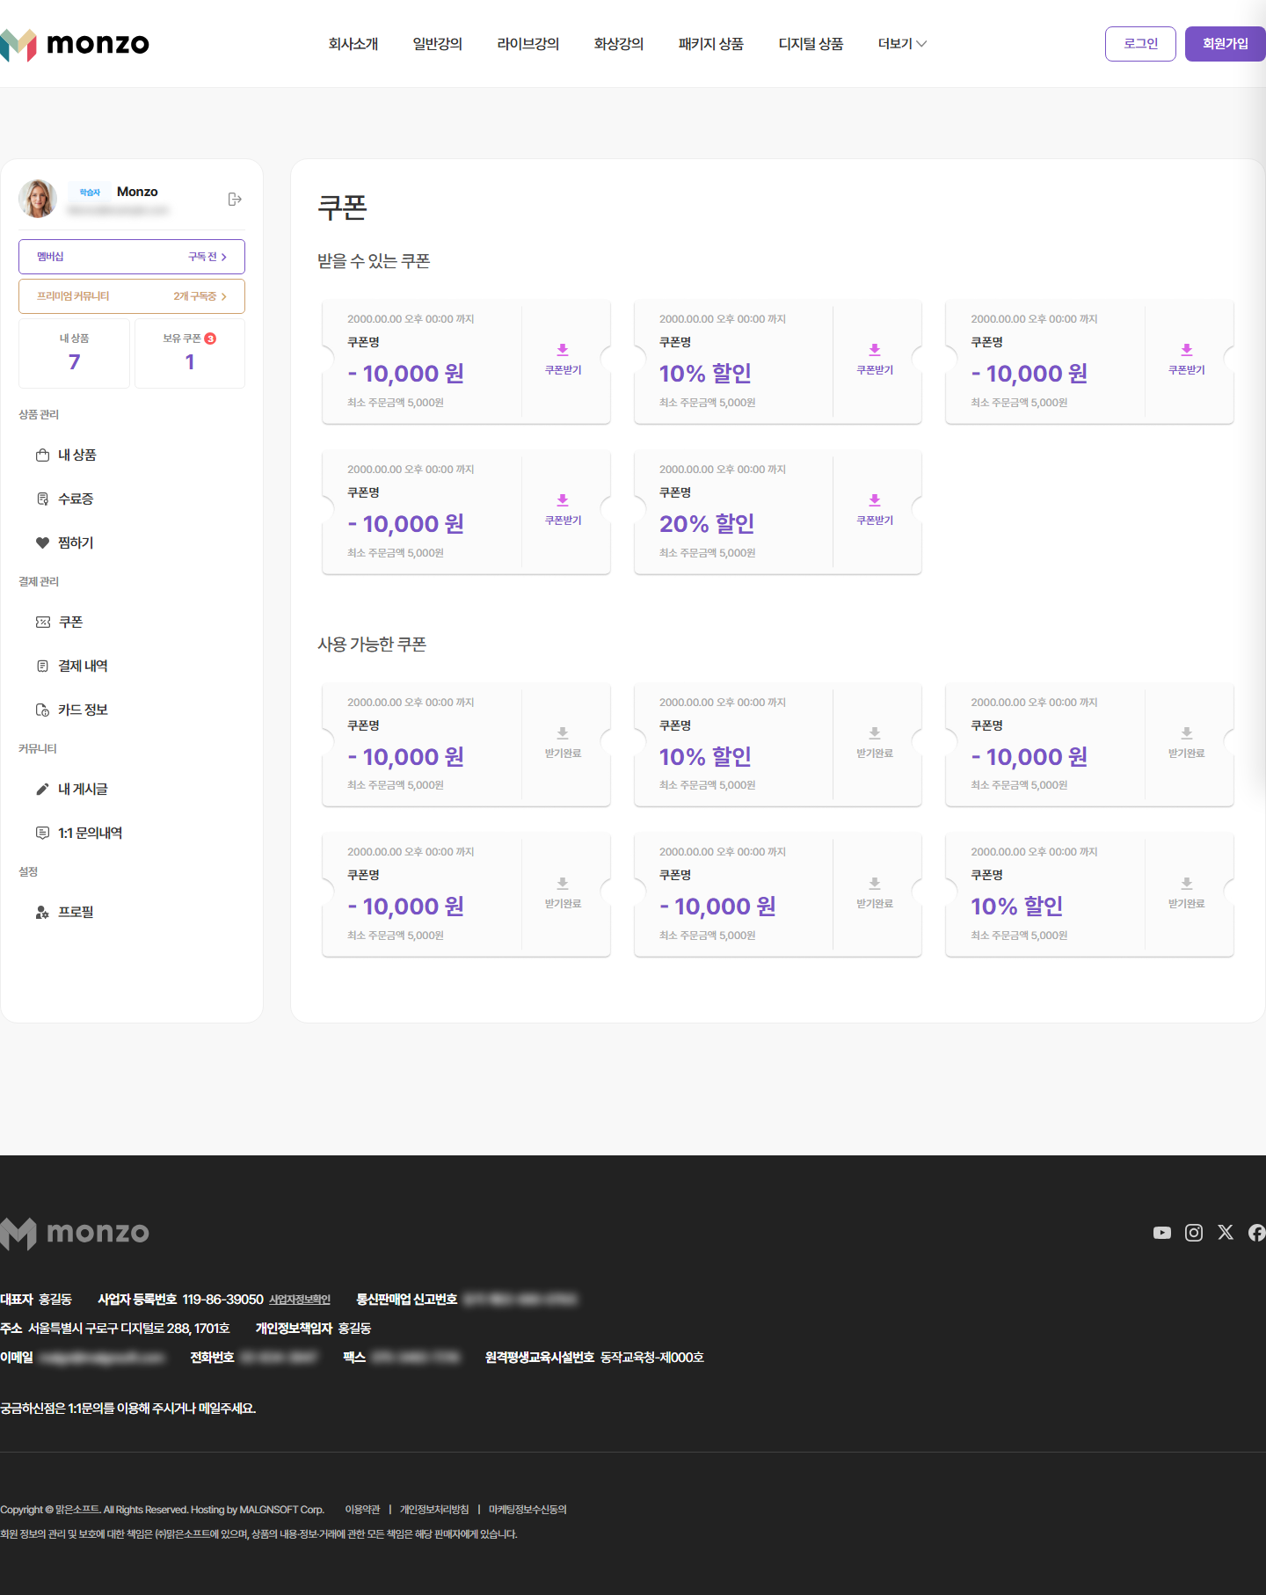Click the user profile avatar photo
1266x1595 pixels.
coord(38,199)
